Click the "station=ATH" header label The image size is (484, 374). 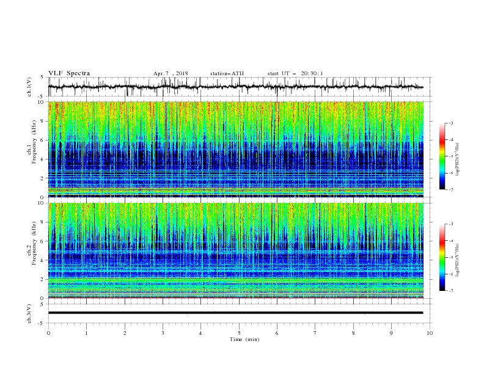(x=227, y=73)
